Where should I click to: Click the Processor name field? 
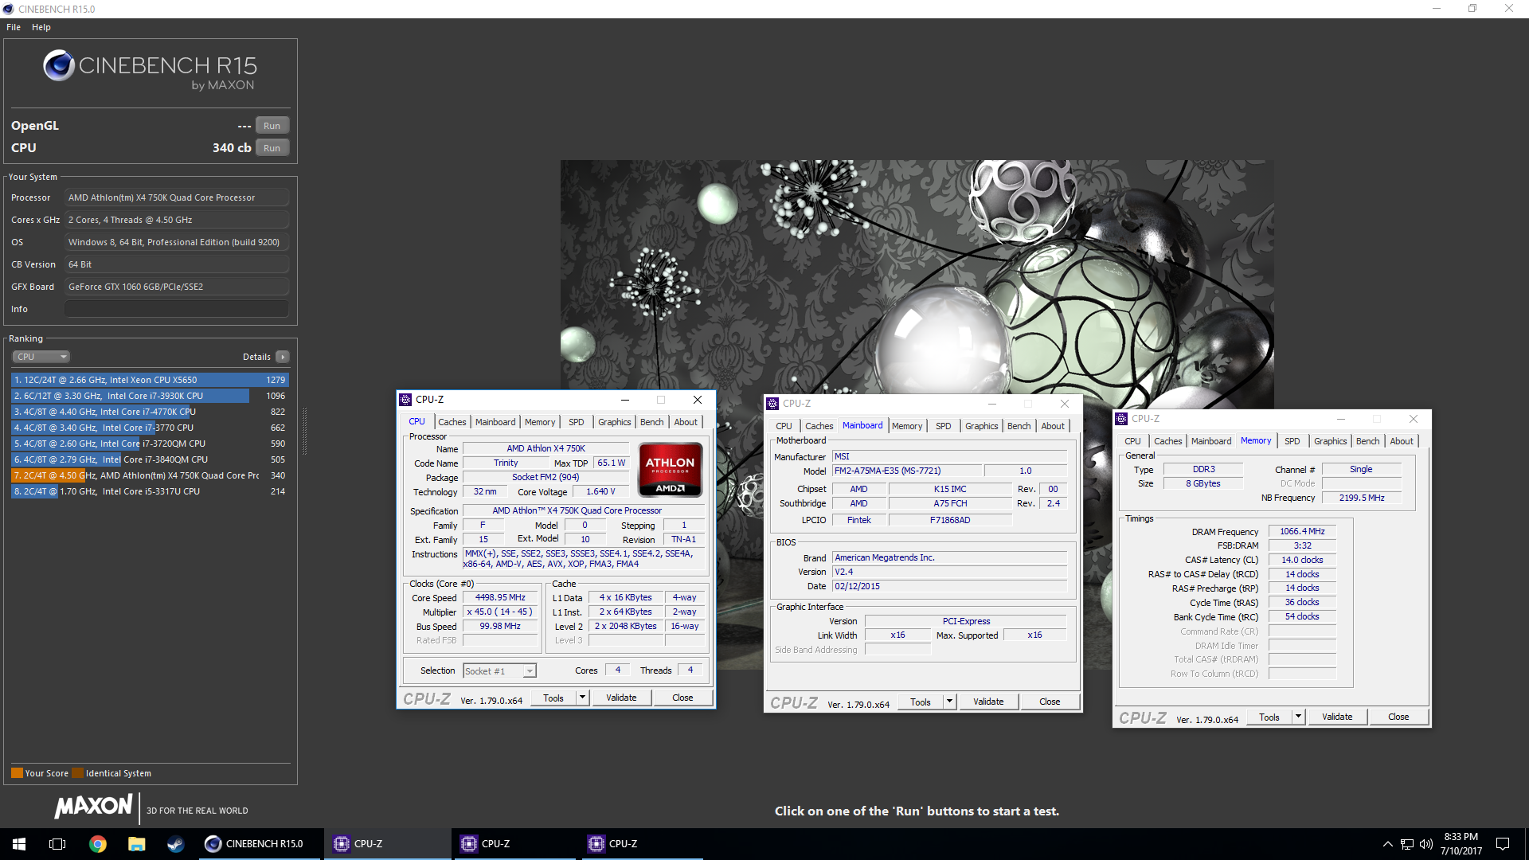coord(176,197)
